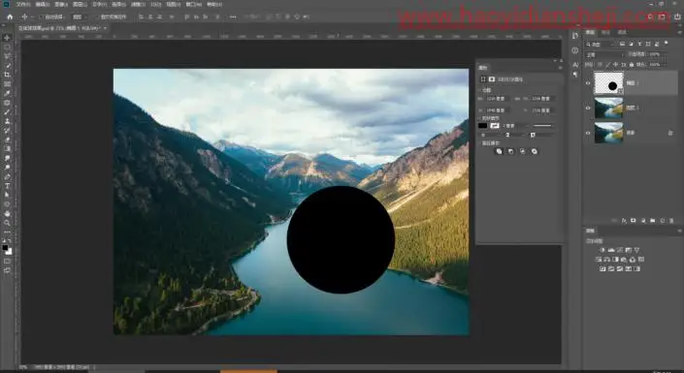This screenshot has width=684, height=373.
Task: Select the Gradient tool
Action: (7, 148)
